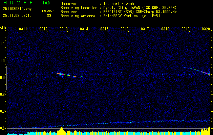Click the 0320 time marker
Viewport: 213px width, 135px height.
[x=206, y=29]
